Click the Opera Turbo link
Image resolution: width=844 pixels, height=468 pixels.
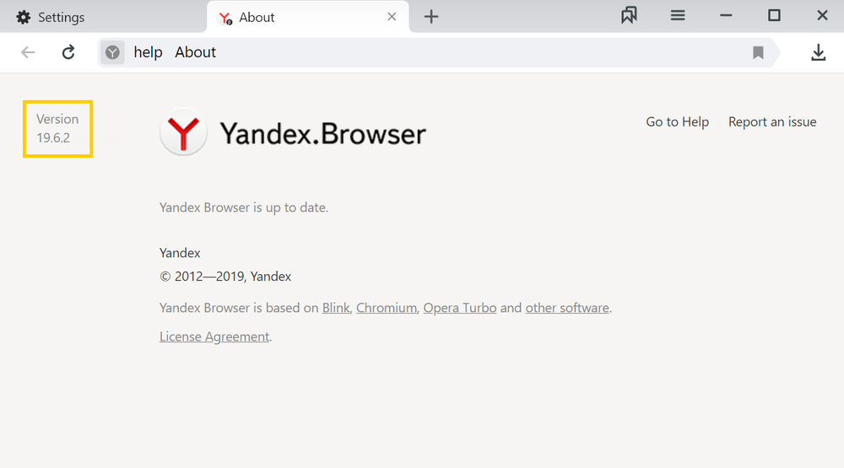[x=459, y=308]
